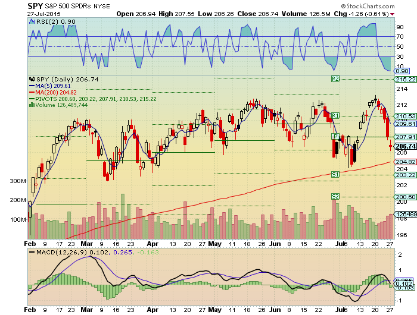This screenshot has width=417, height=315.
Task: Click the date '27-Jul-2015'
Action: click(44, 14)
